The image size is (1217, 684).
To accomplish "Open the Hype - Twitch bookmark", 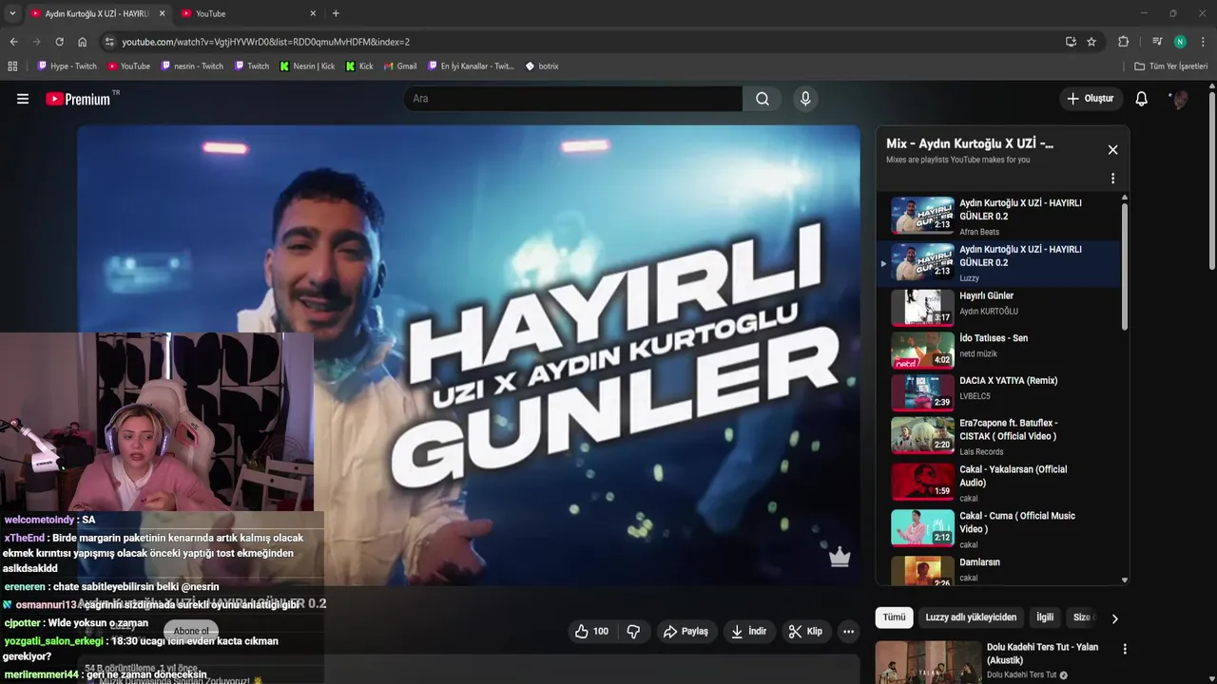I will pos(67,66).
